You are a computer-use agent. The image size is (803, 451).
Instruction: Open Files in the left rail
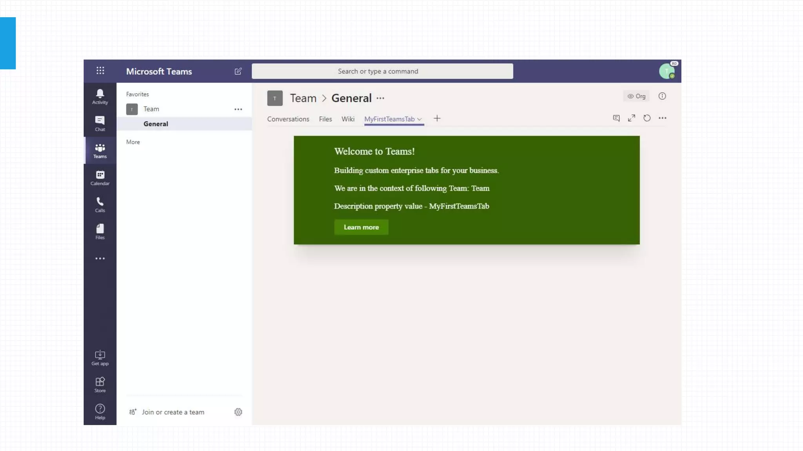click(100, 231)
